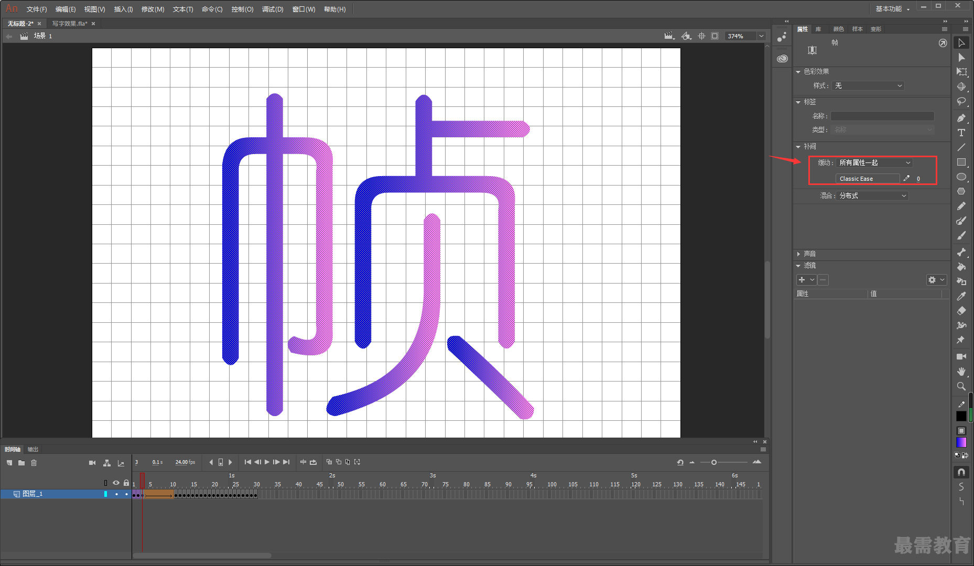
Task: Open the 基本功能 workspace dropdown
Action: point(892,9)
